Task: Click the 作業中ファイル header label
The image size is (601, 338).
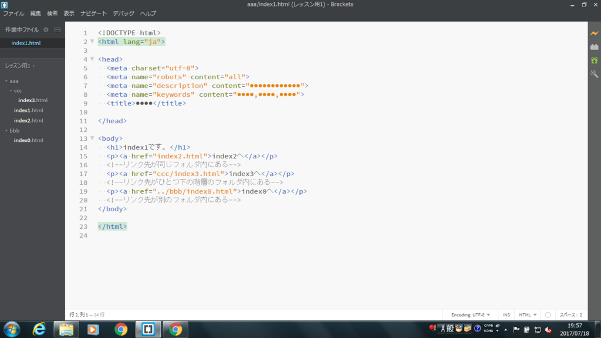Action: (x=22, y=29)
